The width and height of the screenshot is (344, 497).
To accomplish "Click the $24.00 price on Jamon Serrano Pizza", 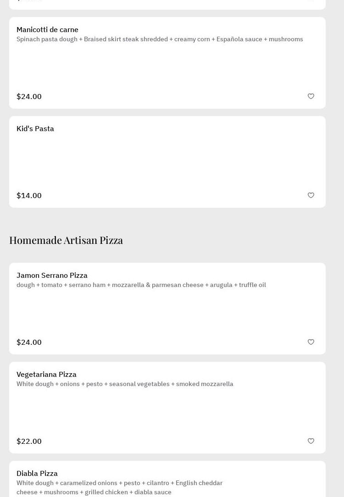I will [x=29, y=342].
